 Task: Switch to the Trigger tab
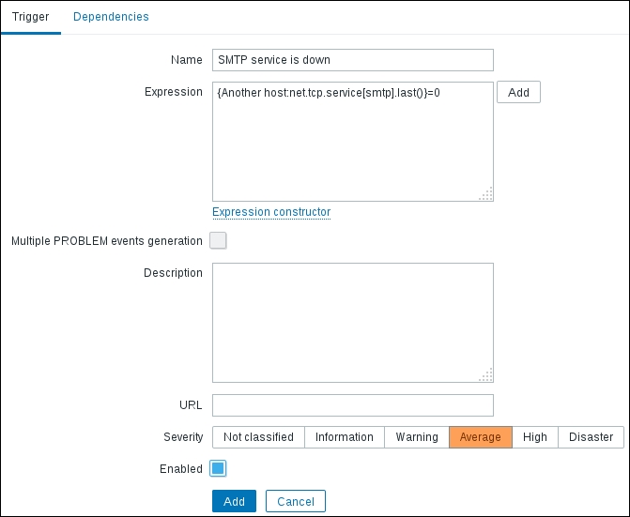point(31,17)
